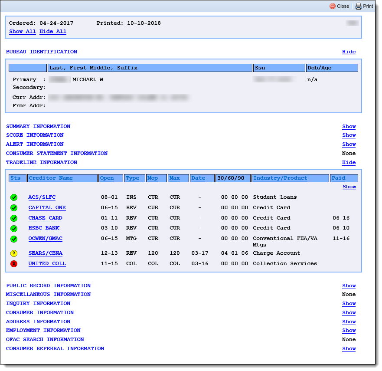Show the Inquiry Information section
This screenshot has width=382, height=371.
pyautogui.click(x=349, y=303)
